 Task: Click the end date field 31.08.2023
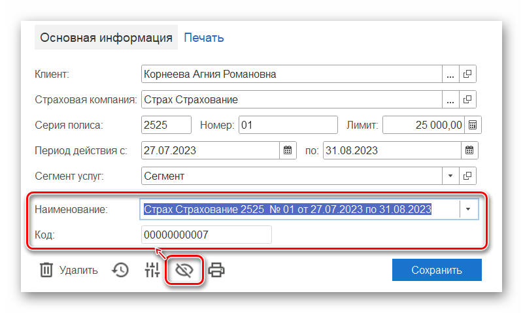coord(392,150)
